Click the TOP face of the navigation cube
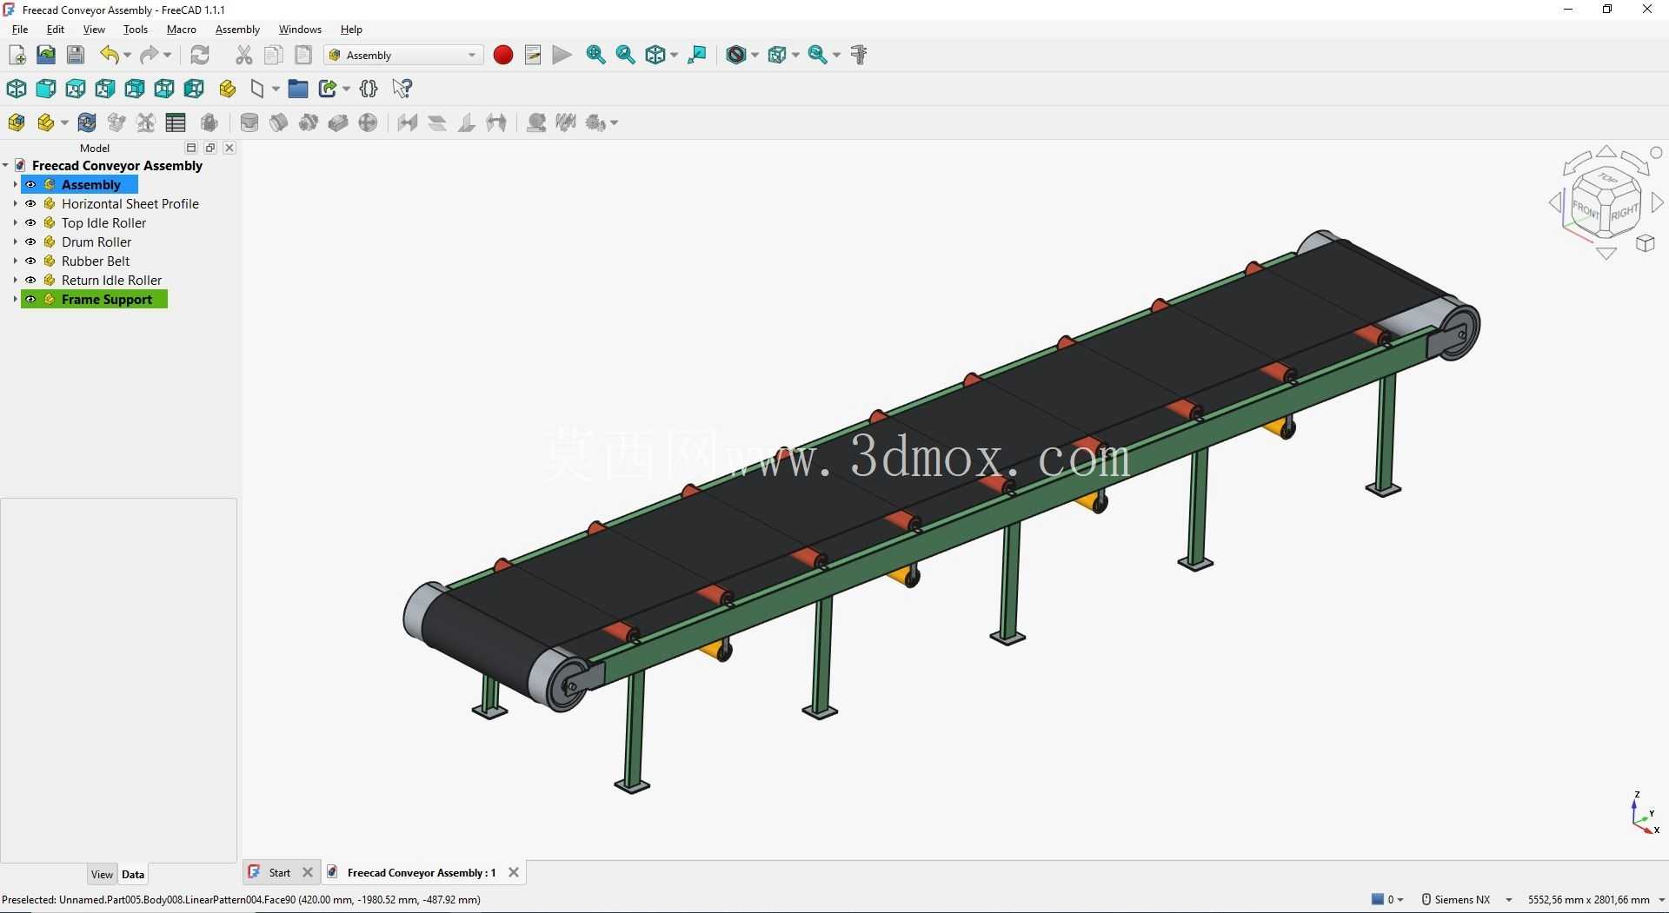Image resolution: width=1669 pixels, height=913 pixels. pyautogui.click(x=1607, y=180)
